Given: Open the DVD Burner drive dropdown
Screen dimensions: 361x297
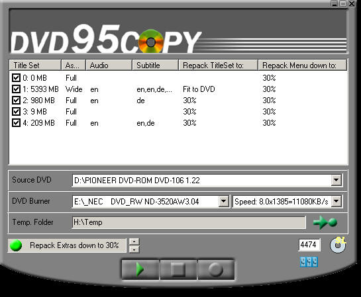Looking at the screenshot, I should point(223,202).
